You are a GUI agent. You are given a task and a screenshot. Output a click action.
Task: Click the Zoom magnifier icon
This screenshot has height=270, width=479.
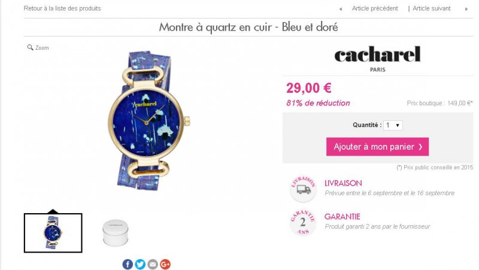coord(30,47)
